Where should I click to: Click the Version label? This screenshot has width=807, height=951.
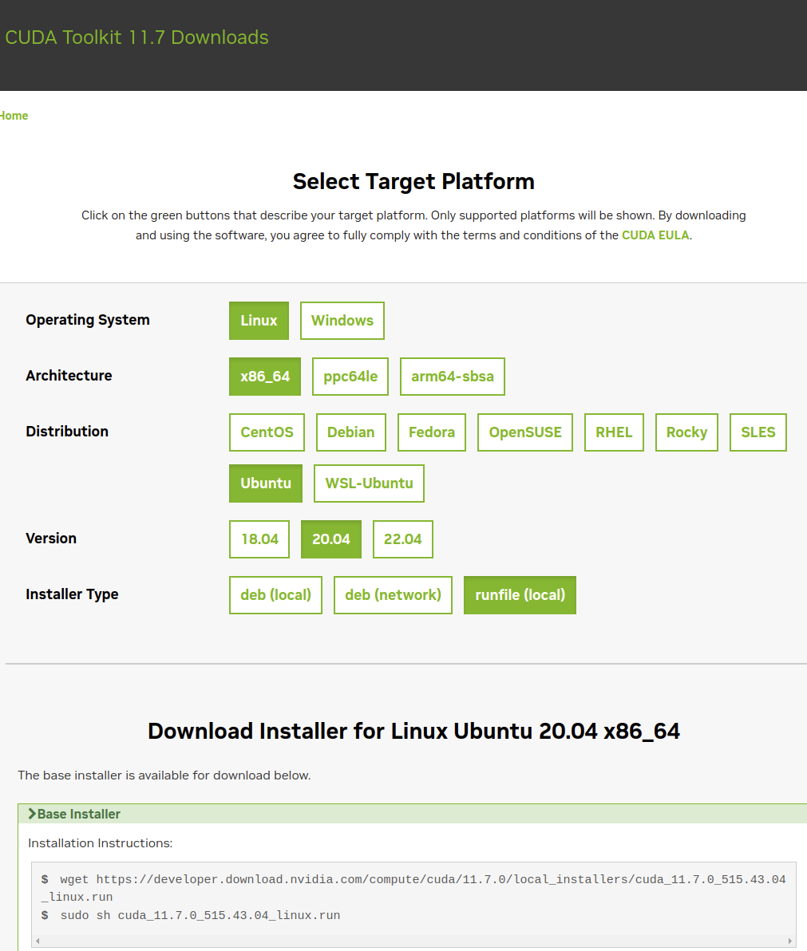click(x=51, y=539)
